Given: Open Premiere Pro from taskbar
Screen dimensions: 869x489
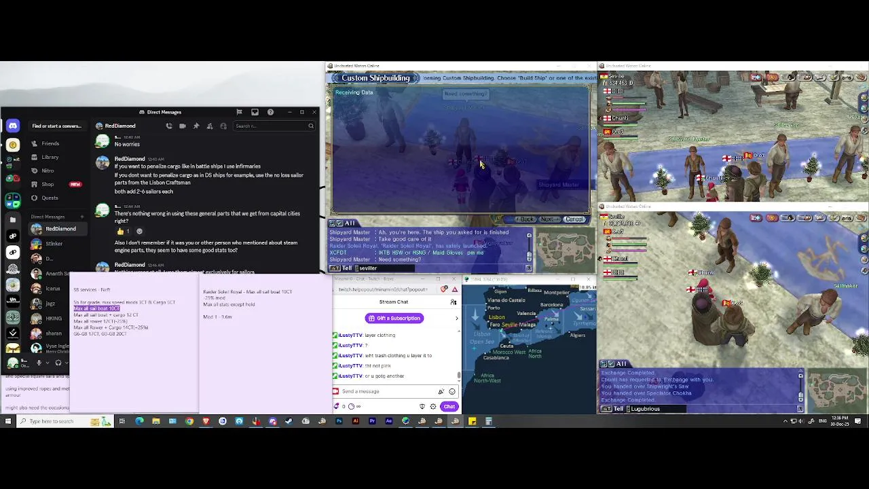Looking at the screenshot, I should click(x=372, y=421).
